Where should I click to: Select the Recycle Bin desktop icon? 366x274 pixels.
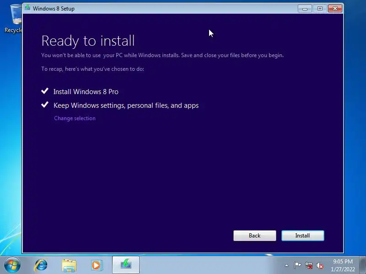(x=13, y=19)
